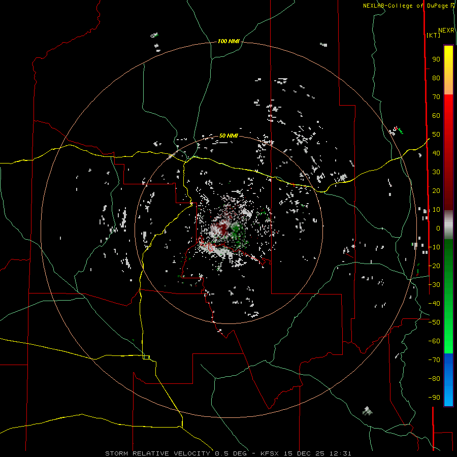The image size is (457, 457).
Task: Click the bright green segment of color bar
Action: (x=448, y=332)
